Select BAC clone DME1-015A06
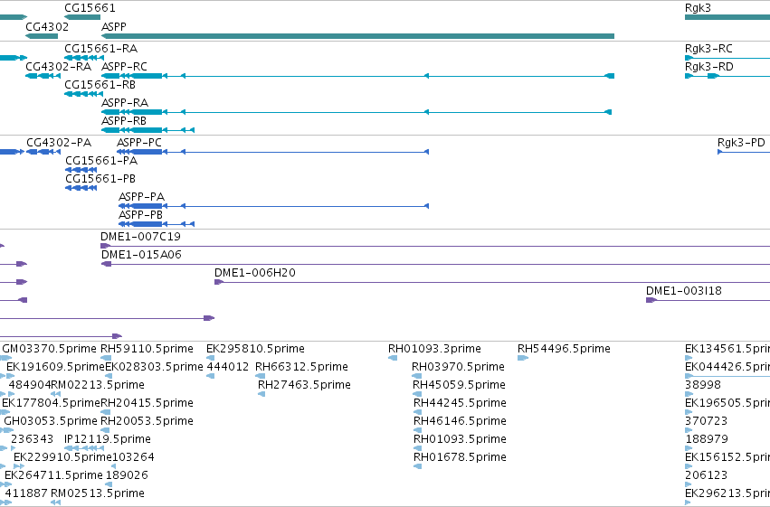The height and width of the screenshot is (507, 770). [141, 255]
